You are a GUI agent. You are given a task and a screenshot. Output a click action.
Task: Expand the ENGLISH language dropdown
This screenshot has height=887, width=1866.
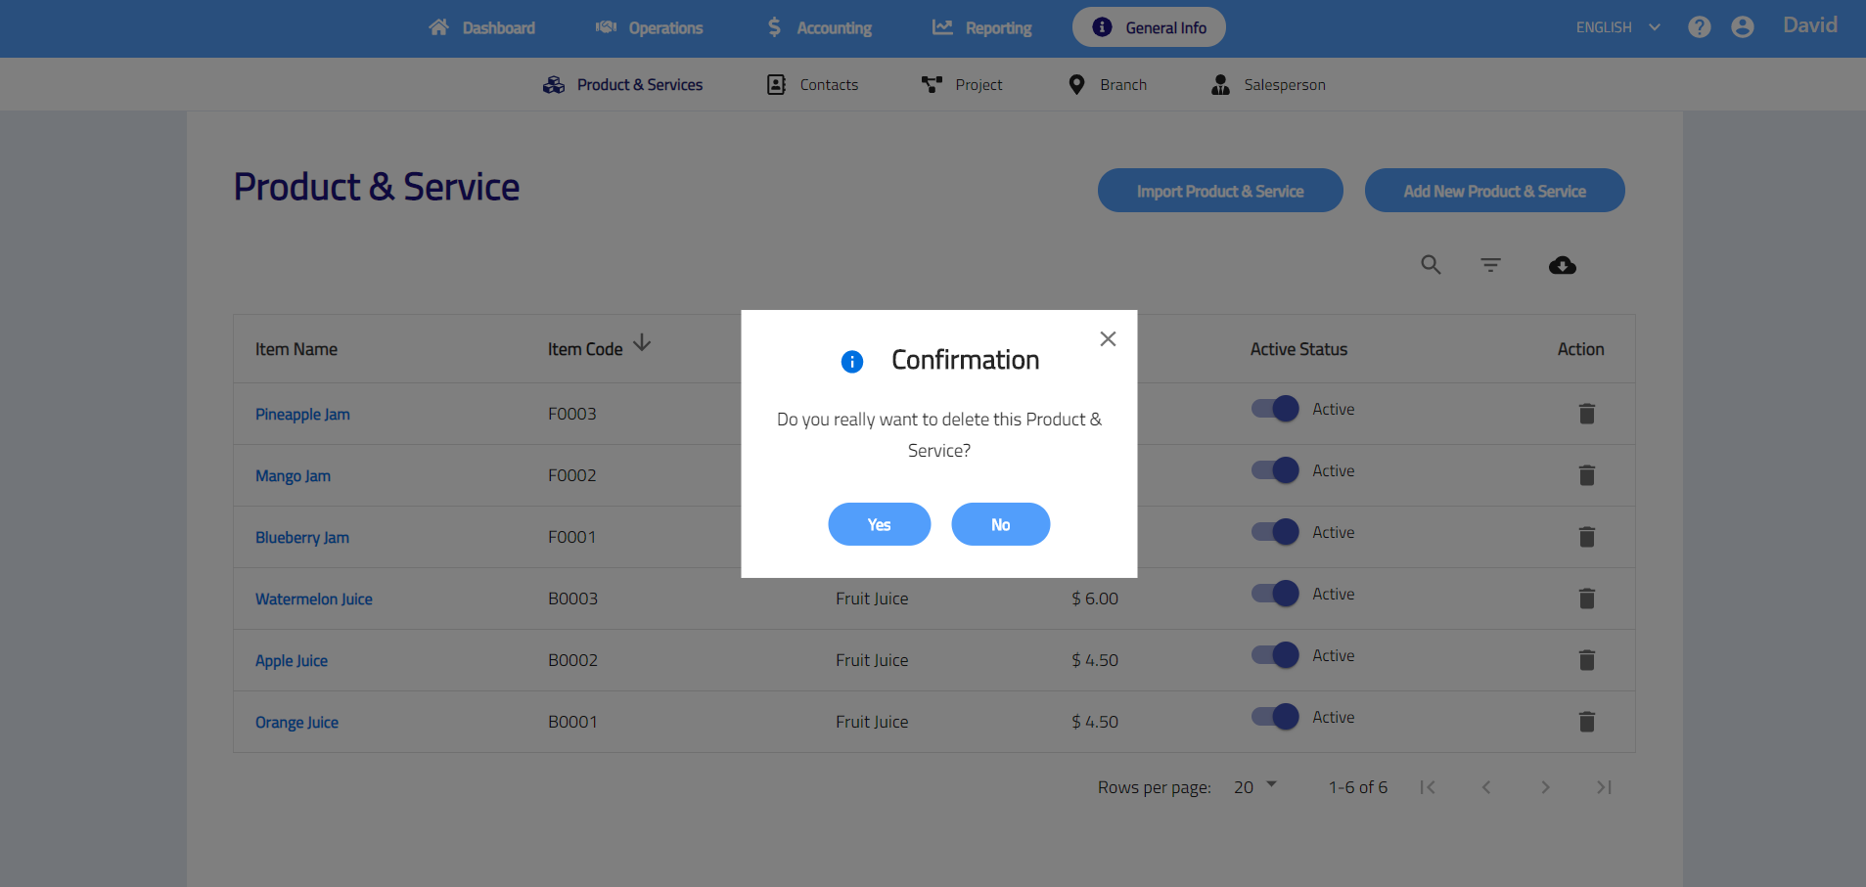[x=1617, y=27]
